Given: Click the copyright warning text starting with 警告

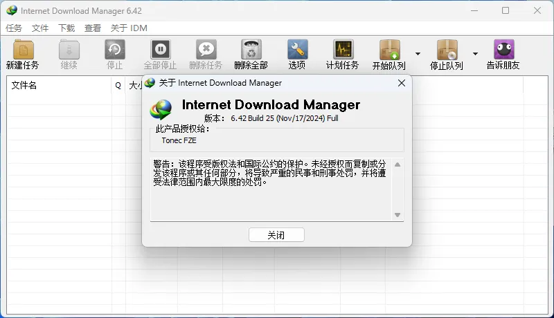Looking at the screenshot, I should [x=269, y=173].
